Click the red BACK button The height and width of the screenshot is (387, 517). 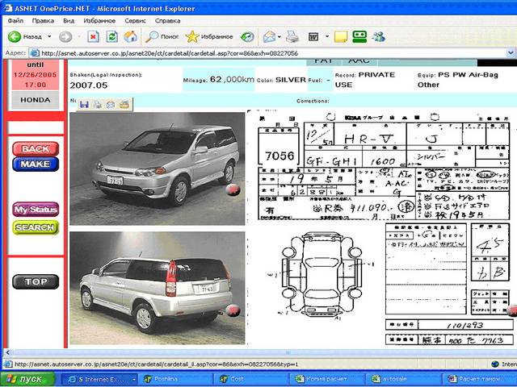(x=36, y=148)
